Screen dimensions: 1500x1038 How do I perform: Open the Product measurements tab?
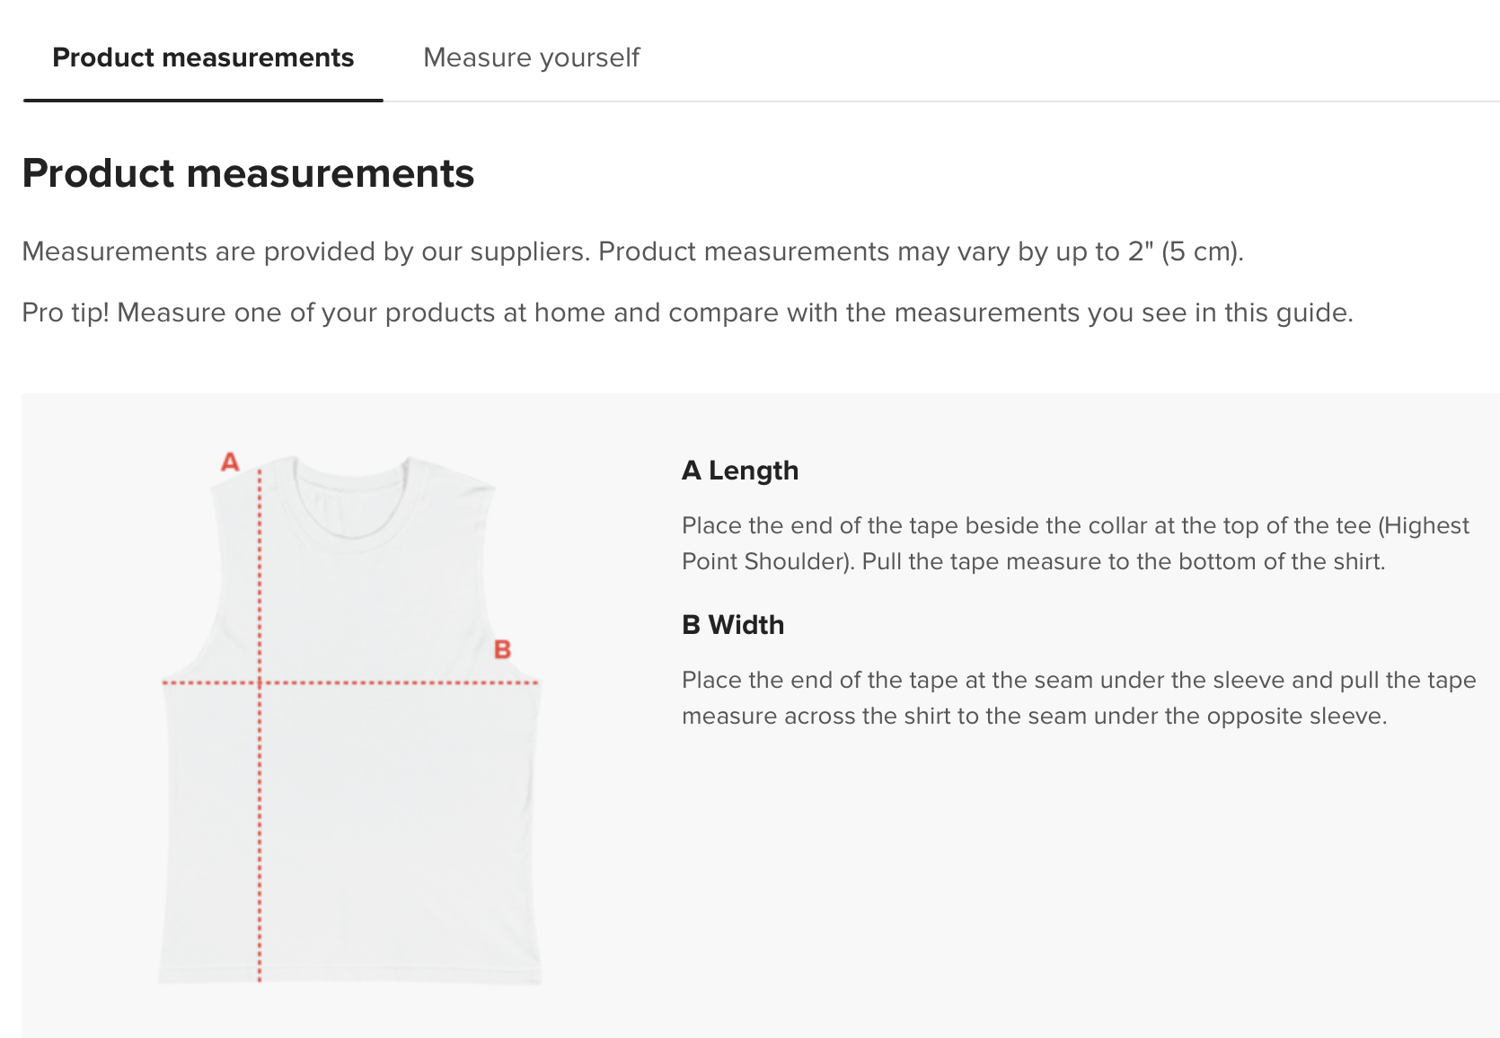coord(203,57)
